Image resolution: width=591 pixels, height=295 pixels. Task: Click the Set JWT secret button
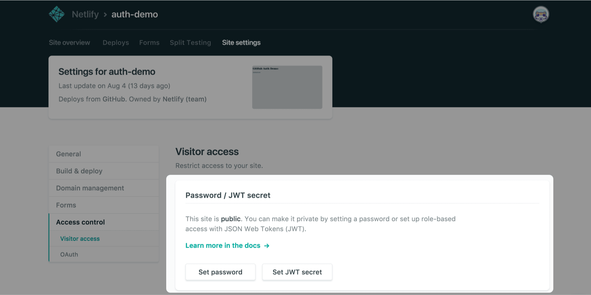coord(297,272)
